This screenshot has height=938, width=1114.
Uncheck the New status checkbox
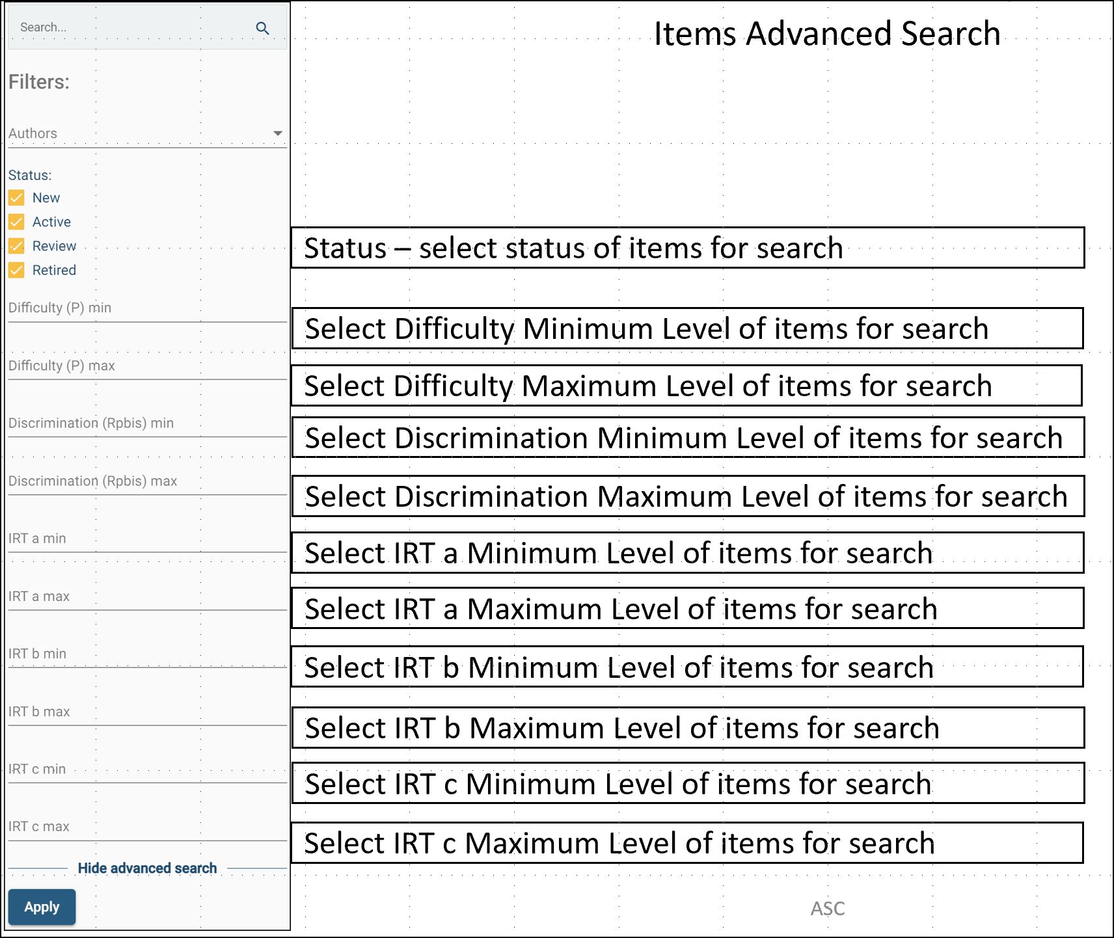click(x=17, y=198)
